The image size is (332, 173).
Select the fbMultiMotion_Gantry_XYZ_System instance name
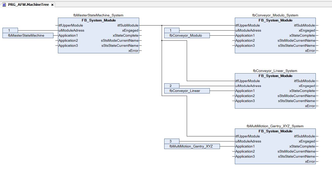pyautogui.click(x=275, y=126)
